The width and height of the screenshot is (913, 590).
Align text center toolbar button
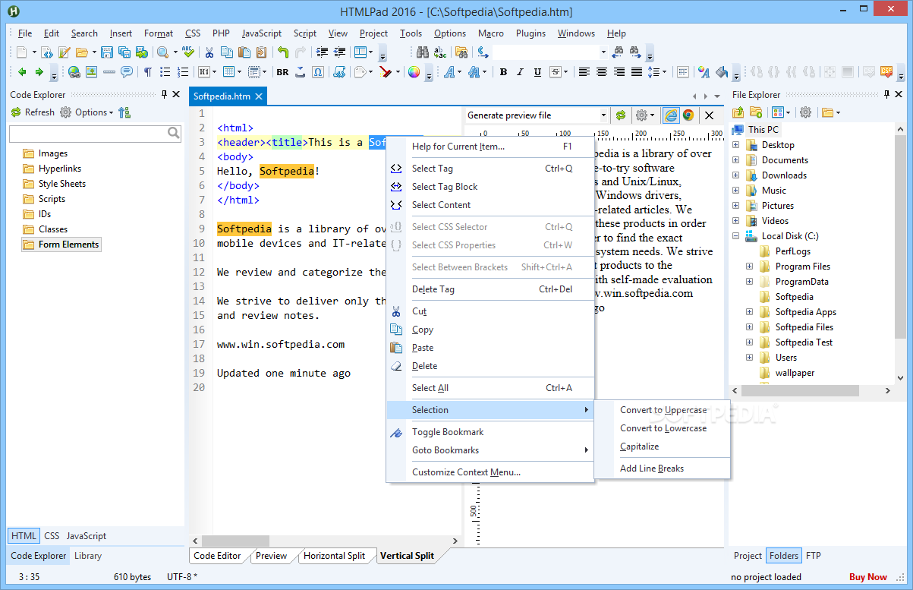pyautogui.click(x=602, y=72)
